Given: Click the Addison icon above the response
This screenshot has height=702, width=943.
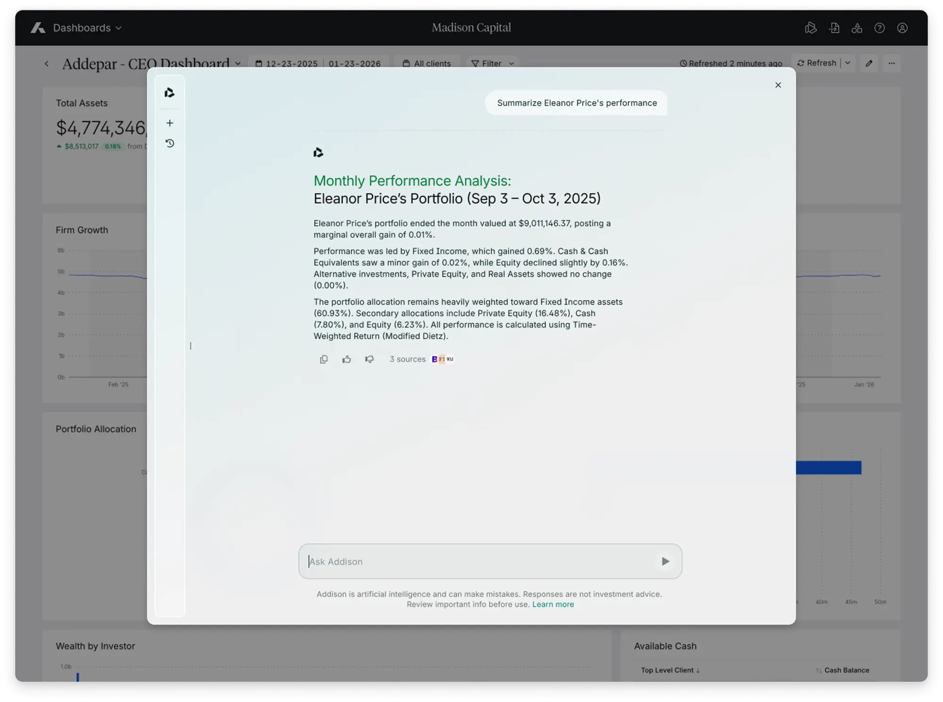Looking at the screenshot, I should coord(318,152).
